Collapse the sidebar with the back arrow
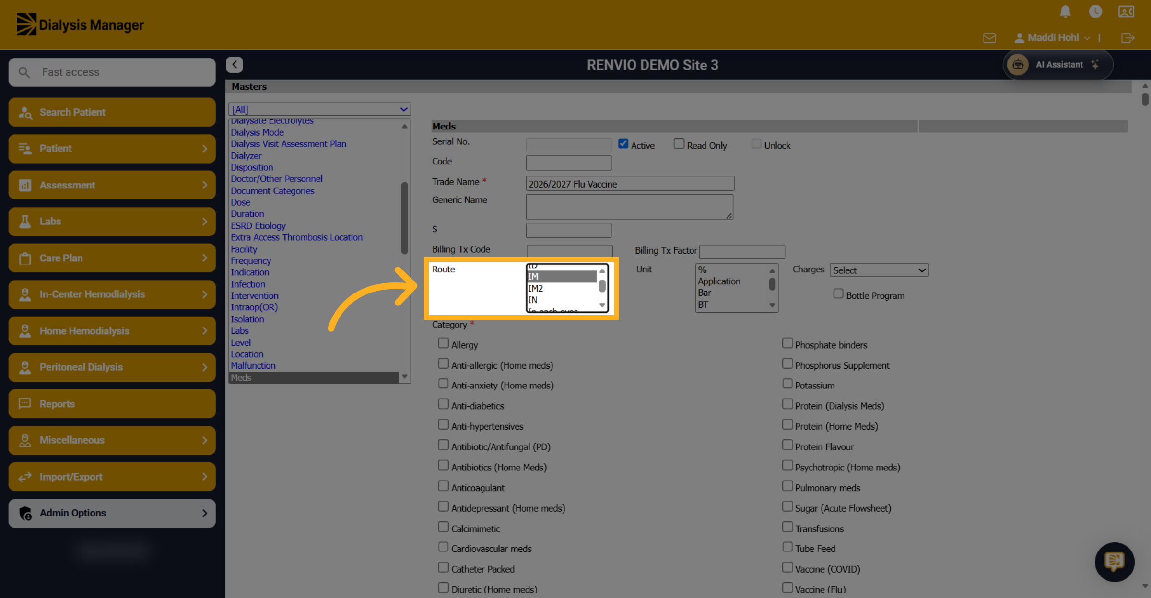 tap(235, 64)
